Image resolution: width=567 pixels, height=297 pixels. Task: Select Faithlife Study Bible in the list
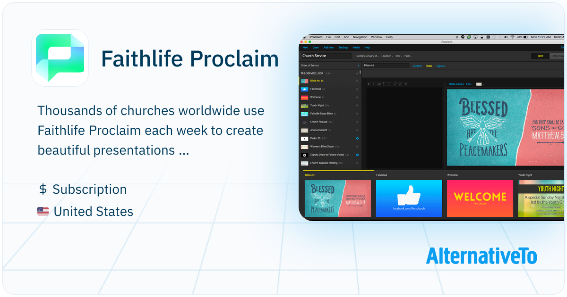coord(329,114)
